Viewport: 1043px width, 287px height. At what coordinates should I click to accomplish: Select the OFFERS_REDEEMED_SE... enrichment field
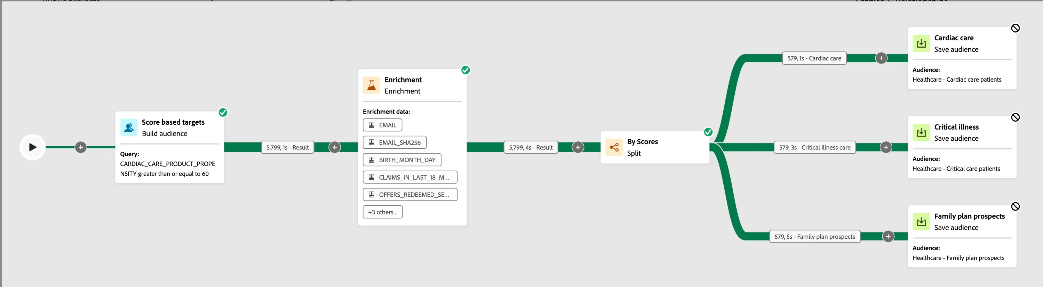pos(410,195)
